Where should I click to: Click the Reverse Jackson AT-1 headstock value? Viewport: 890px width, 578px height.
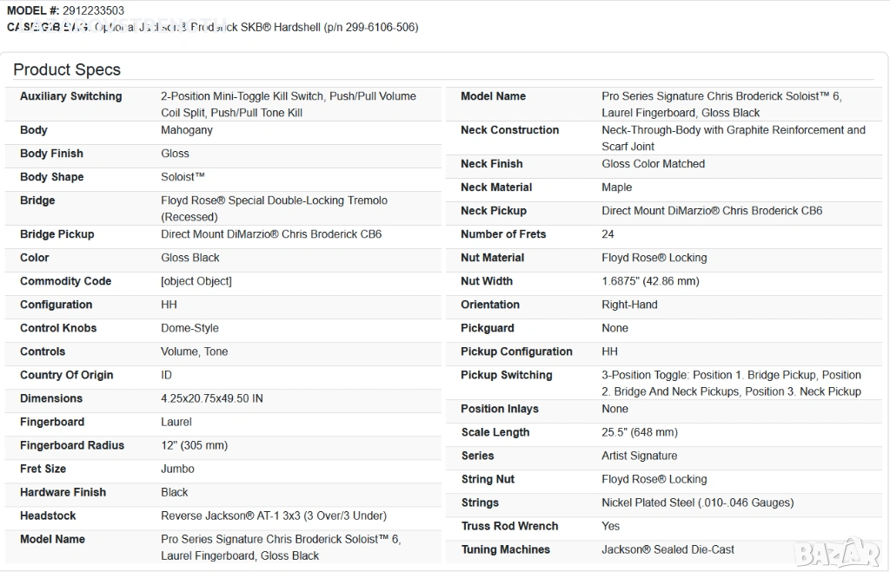(274, 516)
